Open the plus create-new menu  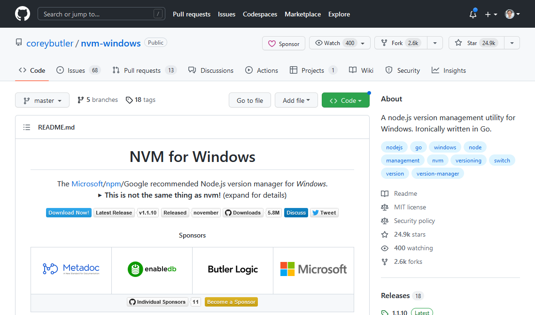pos(491,14)
